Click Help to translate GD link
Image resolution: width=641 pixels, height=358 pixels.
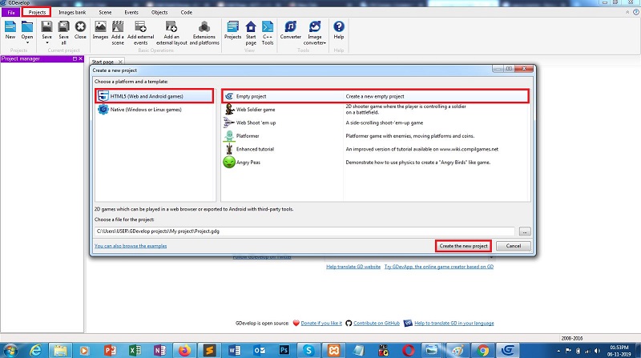(x=454, y=324)
